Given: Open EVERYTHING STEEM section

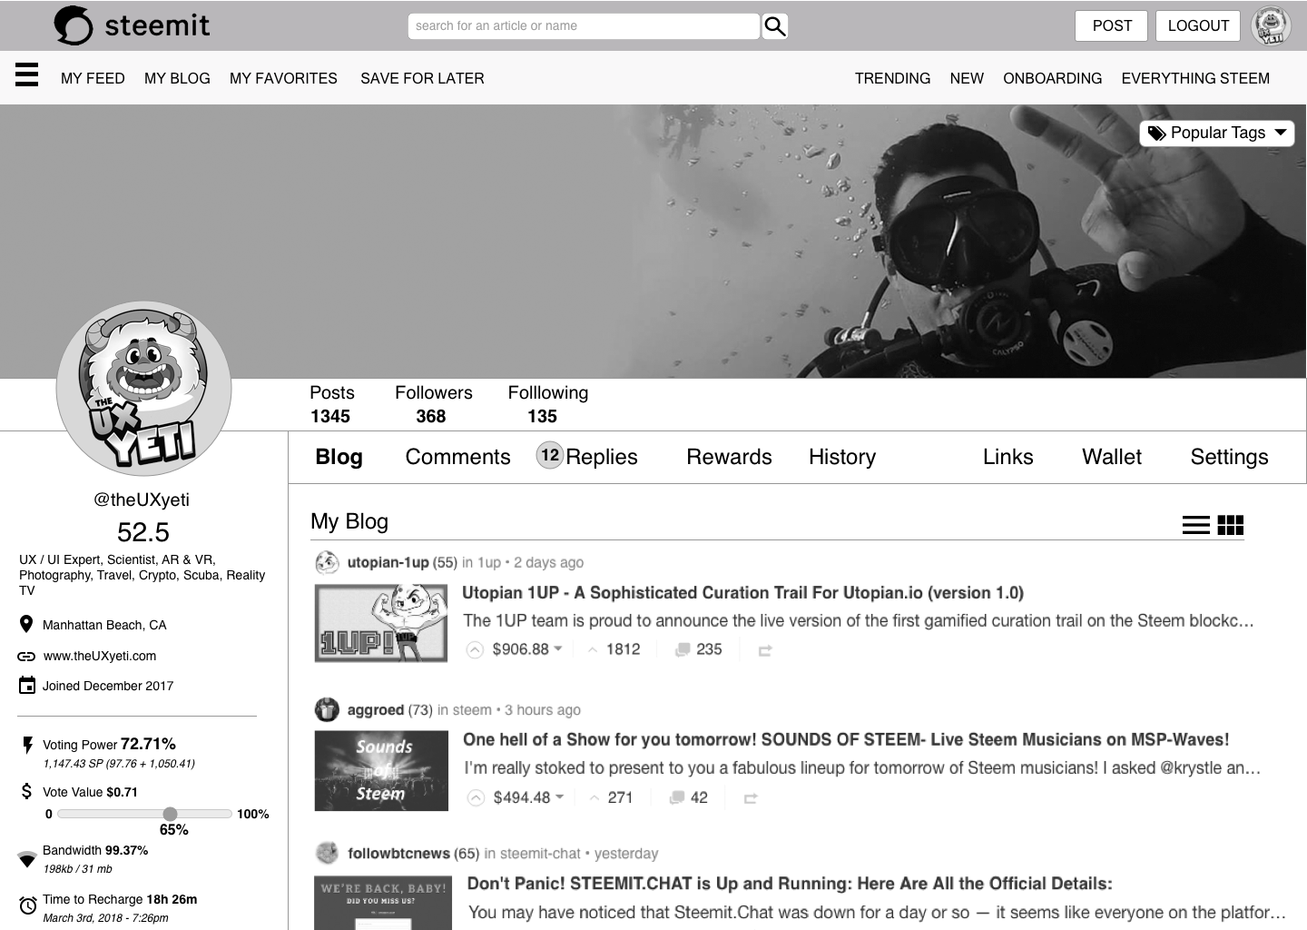Looking at the screenshot, I should pos(1195,78).
